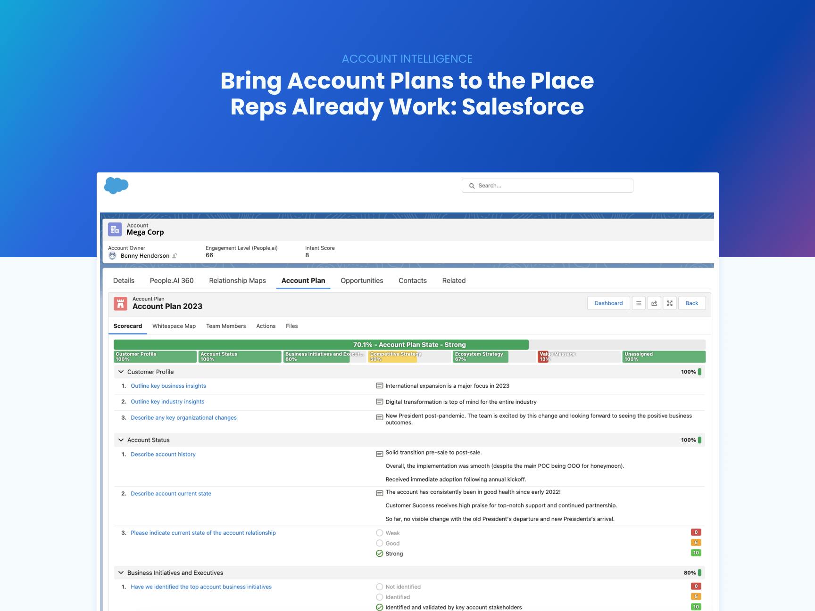Click the Competitive Strategy 59% segment
815x611 pixels.
[410, 357]
